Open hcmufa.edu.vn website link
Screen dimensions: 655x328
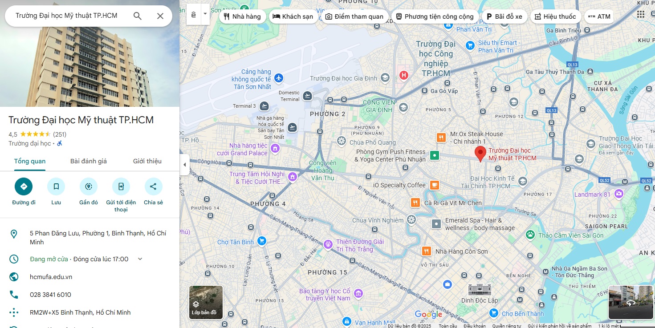click(x=51, y=277)
